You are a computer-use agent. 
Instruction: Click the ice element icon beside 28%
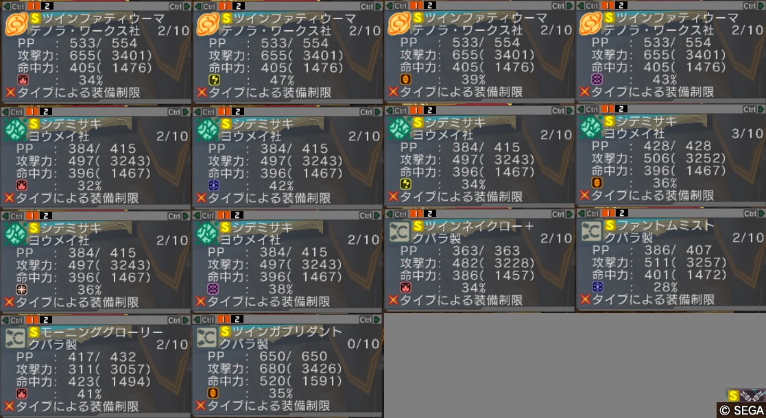pos(597,286)
